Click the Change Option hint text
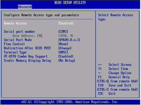Screen dimensions: 141x105 [120, 73]
